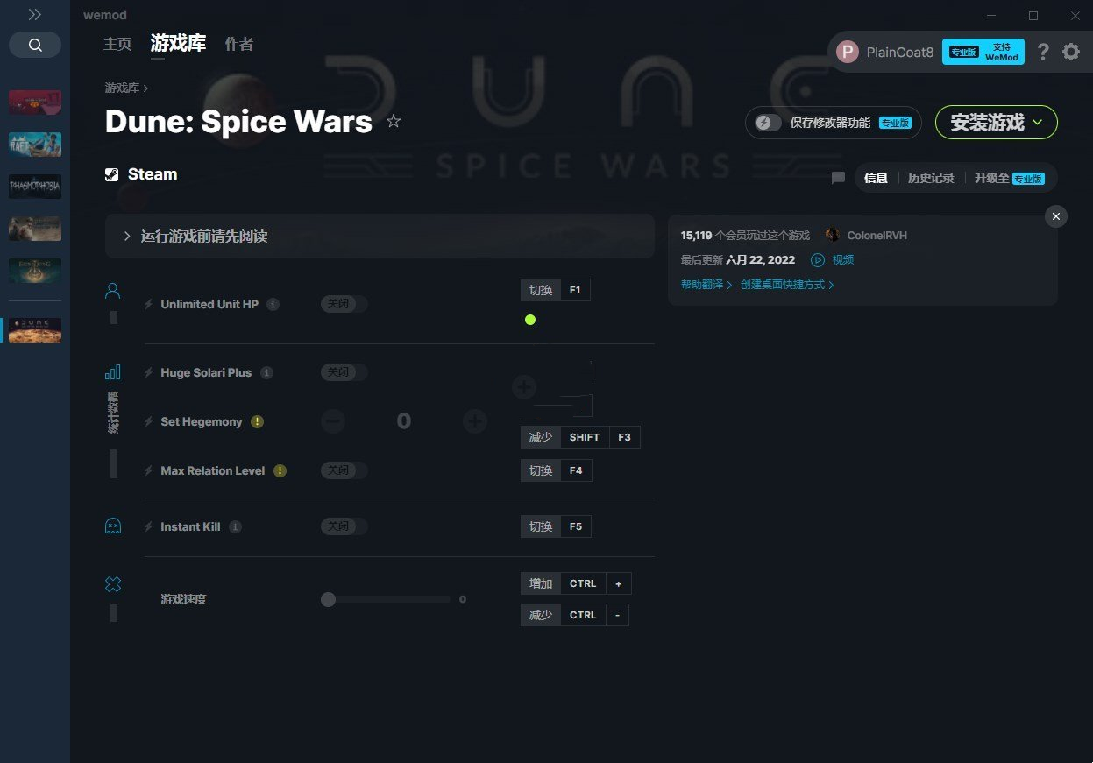Screen dimensions: 1093x763
Task: Show info for Instant Kill
Action: [x=235, y=526]
